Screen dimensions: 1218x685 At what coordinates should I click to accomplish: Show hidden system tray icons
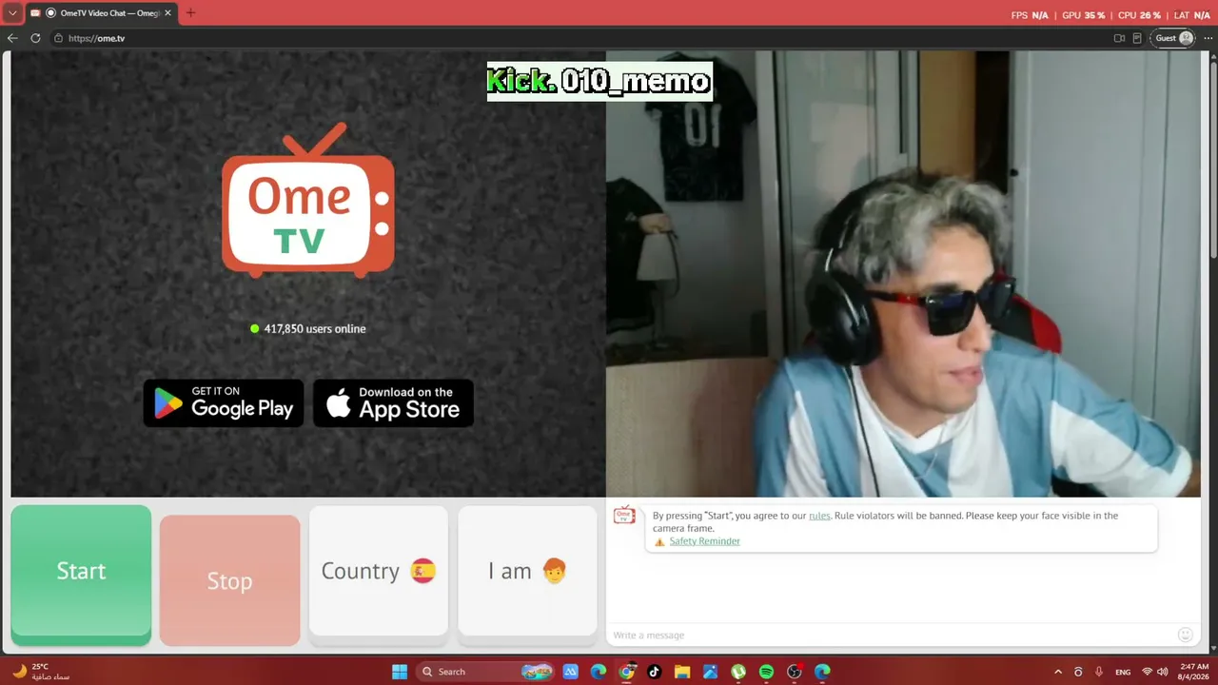point(1057,672)
